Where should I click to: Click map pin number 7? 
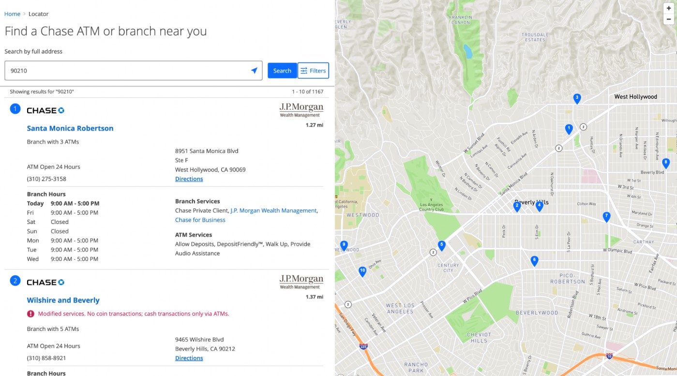tap(606, 217)
